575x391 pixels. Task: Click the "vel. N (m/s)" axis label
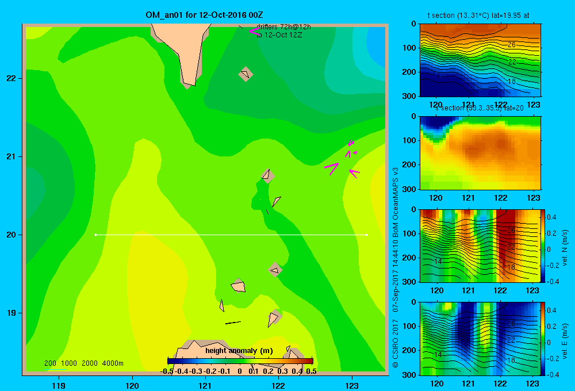[x=565, y=248]
